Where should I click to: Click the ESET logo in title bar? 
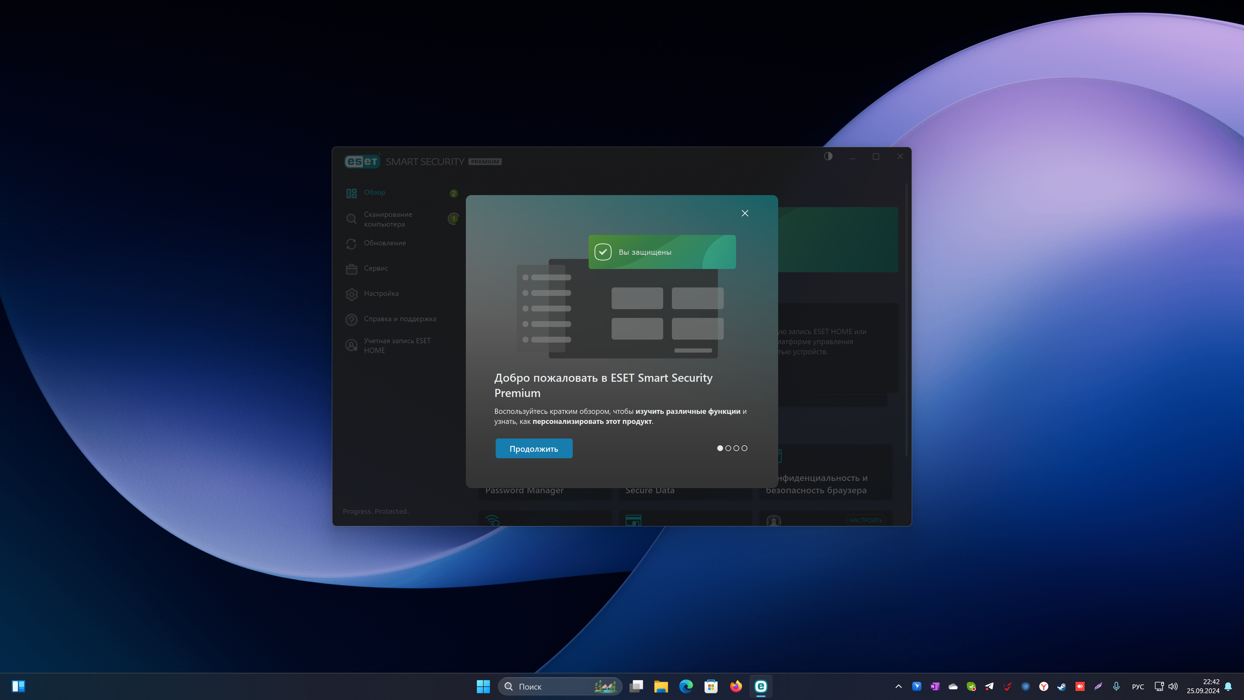pyautogui.click(x=362, y=161)
